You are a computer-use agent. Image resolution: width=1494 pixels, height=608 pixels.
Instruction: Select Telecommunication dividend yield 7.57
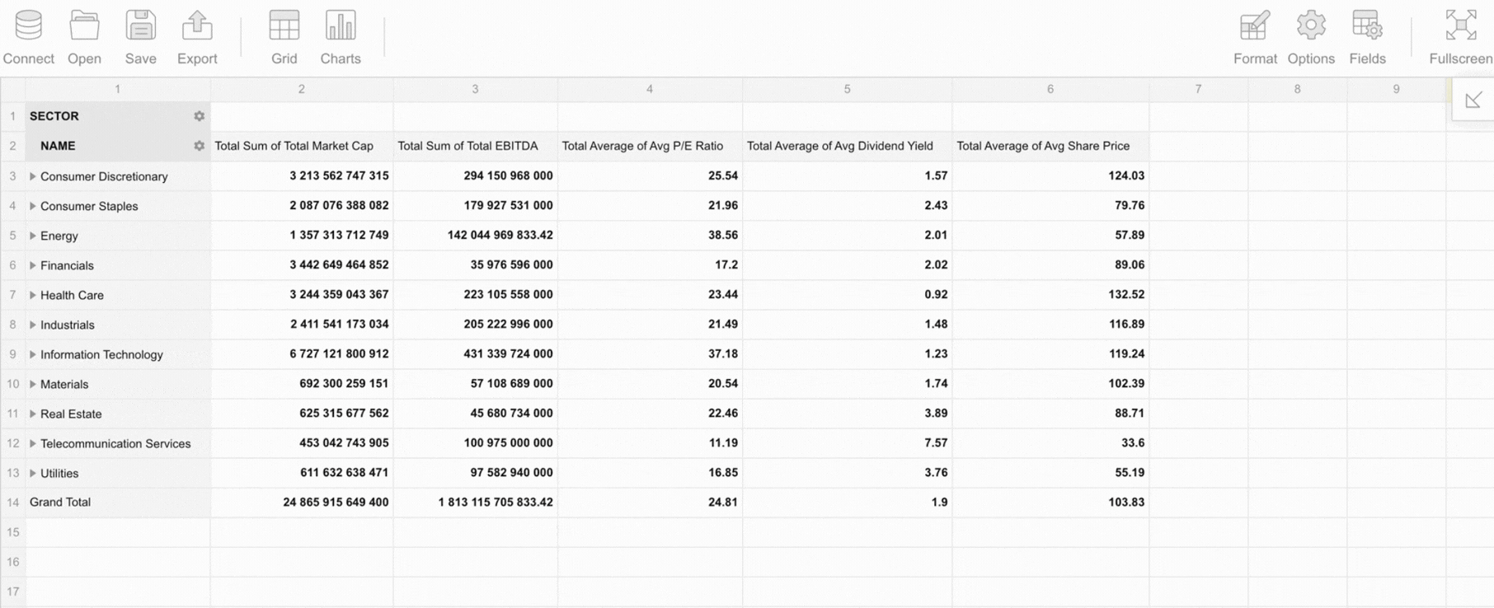[847, 442]
